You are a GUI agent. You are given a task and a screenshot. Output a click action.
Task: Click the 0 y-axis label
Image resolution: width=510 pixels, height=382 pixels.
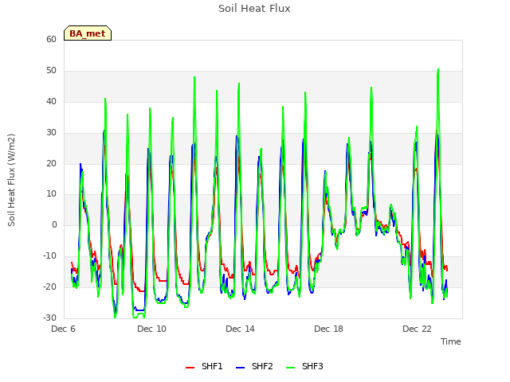(x=54, y=224)
